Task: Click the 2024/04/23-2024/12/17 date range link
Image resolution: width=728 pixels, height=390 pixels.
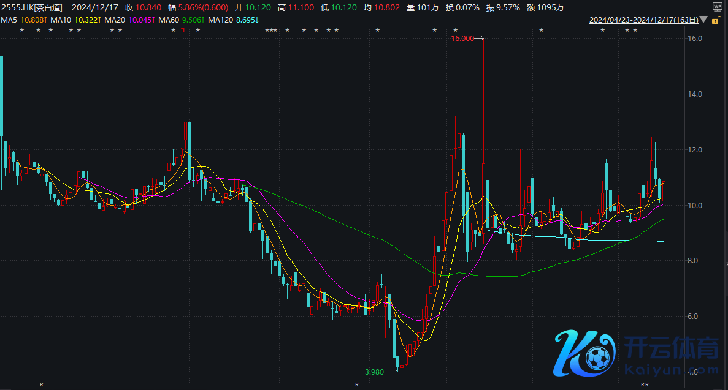Action: click(x=643, y=20)
